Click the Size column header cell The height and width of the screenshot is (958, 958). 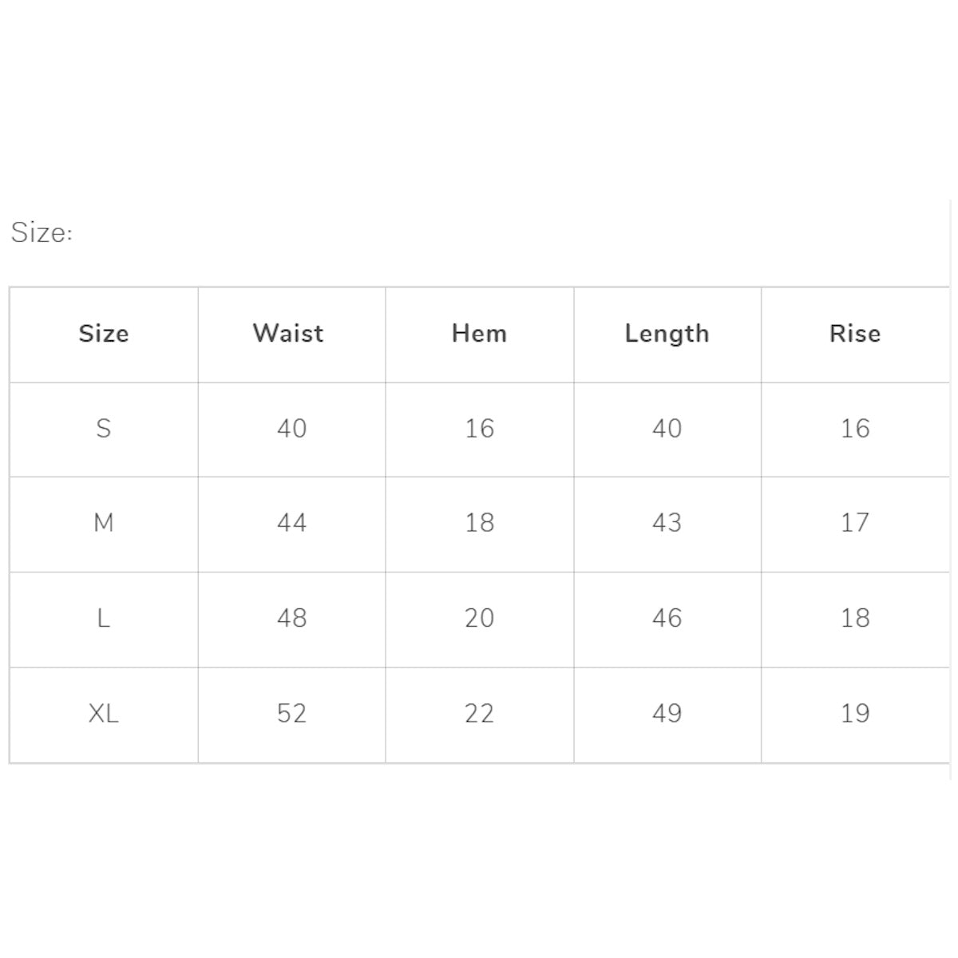104,333
